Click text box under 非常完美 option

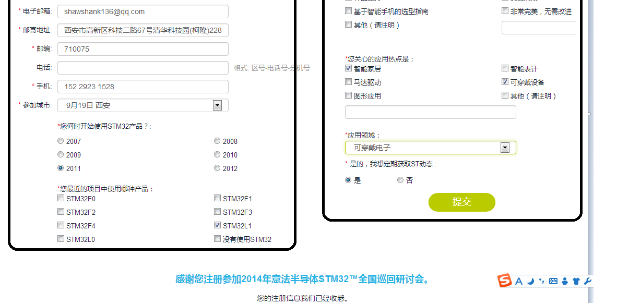539,28
